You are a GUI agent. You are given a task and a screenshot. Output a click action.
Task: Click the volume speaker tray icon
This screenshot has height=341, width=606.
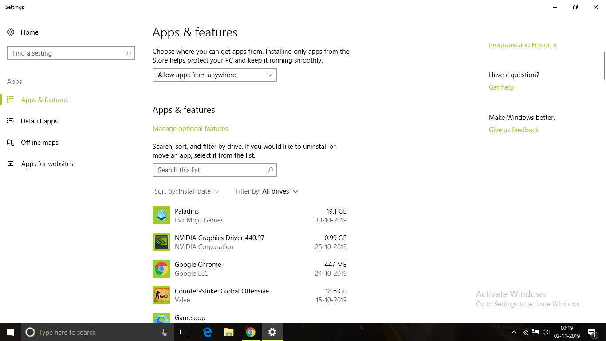[546, 332]
